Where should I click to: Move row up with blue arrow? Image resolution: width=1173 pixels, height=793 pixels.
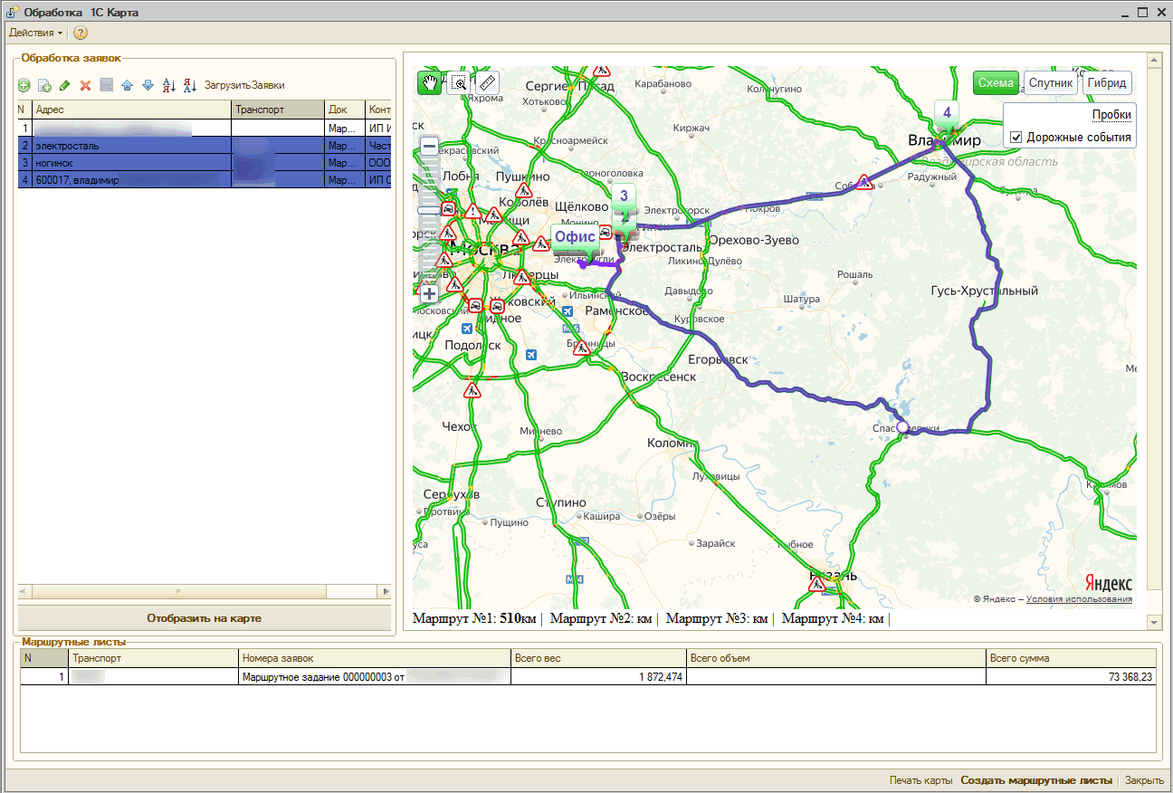click(x=127, y=85)
